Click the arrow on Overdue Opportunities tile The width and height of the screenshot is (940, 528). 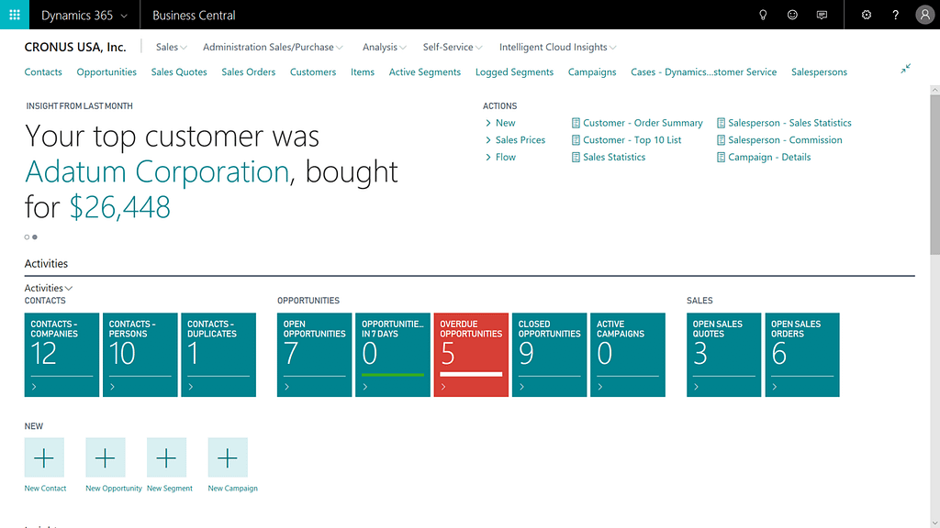coord(443,387)
